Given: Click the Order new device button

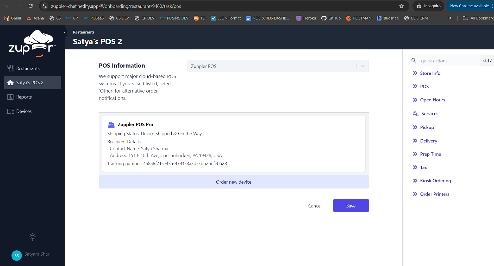Looking at the screenshot, I should [x=234, y=182].
